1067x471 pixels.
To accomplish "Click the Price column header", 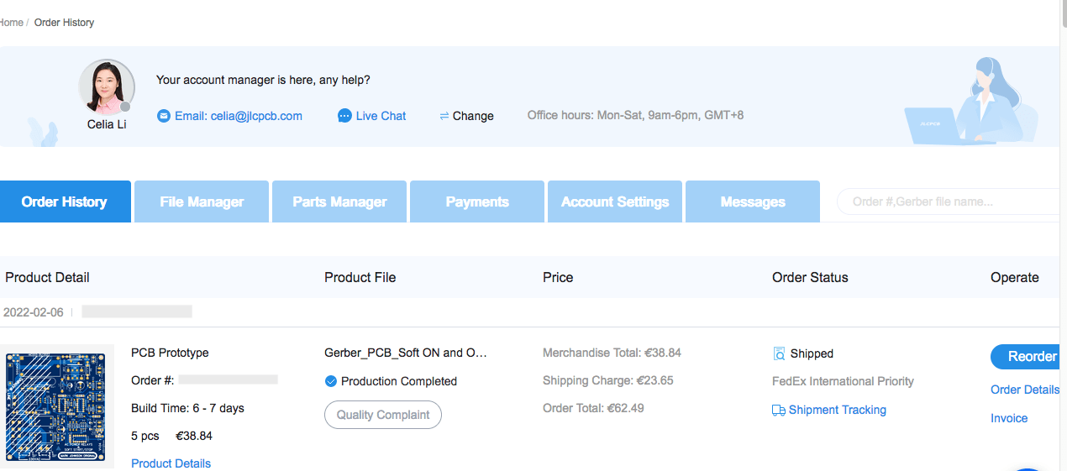I will pyautogui.click(x=558, y=278).
